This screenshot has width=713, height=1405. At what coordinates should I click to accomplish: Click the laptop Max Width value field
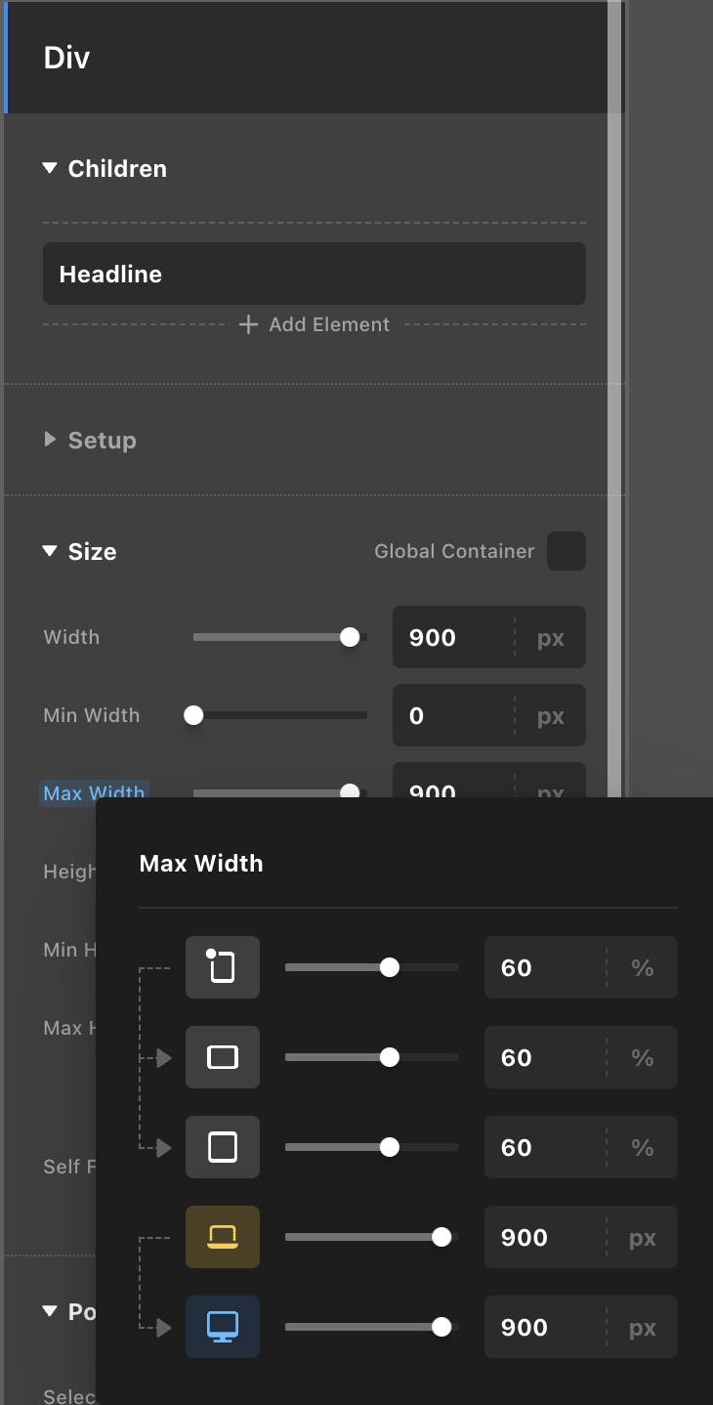coord(543,1237)
